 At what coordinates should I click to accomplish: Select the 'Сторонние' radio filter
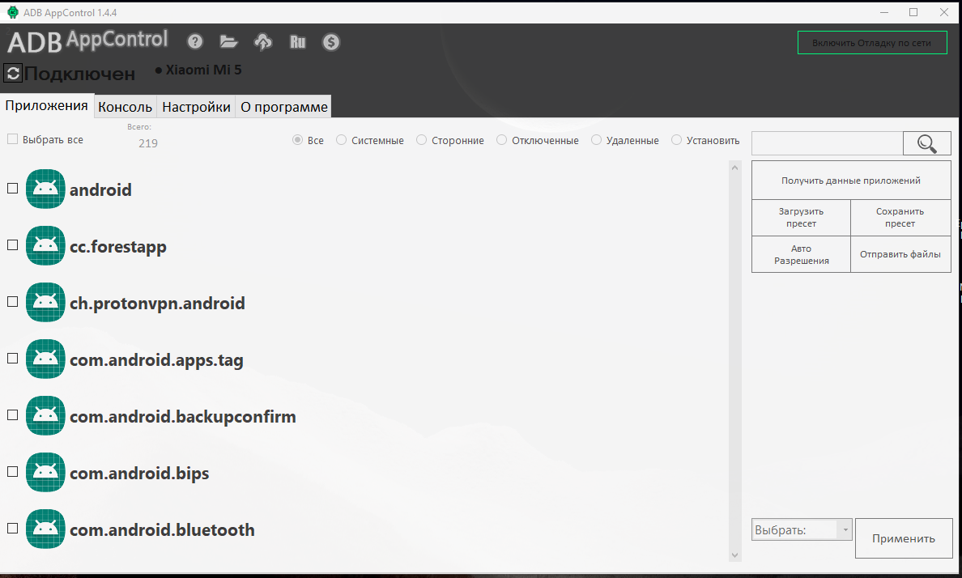point(422,140)
